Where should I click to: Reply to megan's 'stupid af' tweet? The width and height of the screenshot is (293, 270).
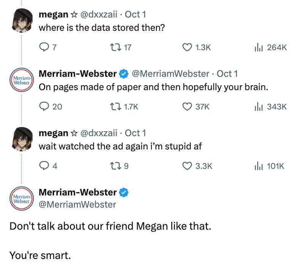click(44, 166)
